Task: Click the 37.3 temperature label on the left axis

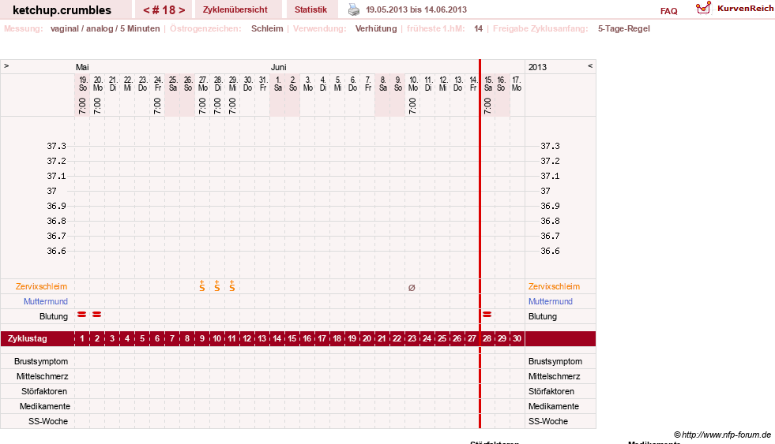Action: [x=56, y=146]
